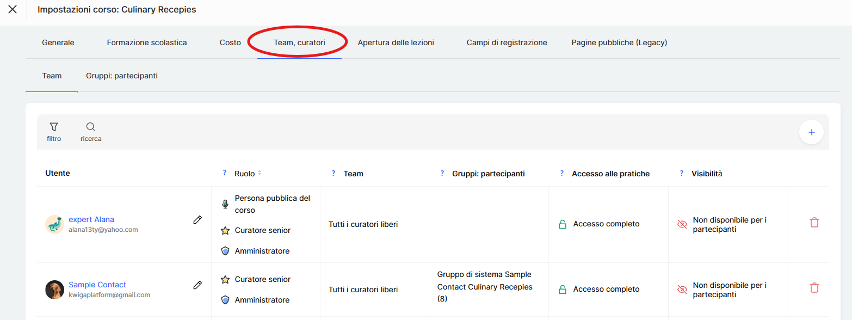Edit expert Alana with pencil icon

click(x=197, y=220)
